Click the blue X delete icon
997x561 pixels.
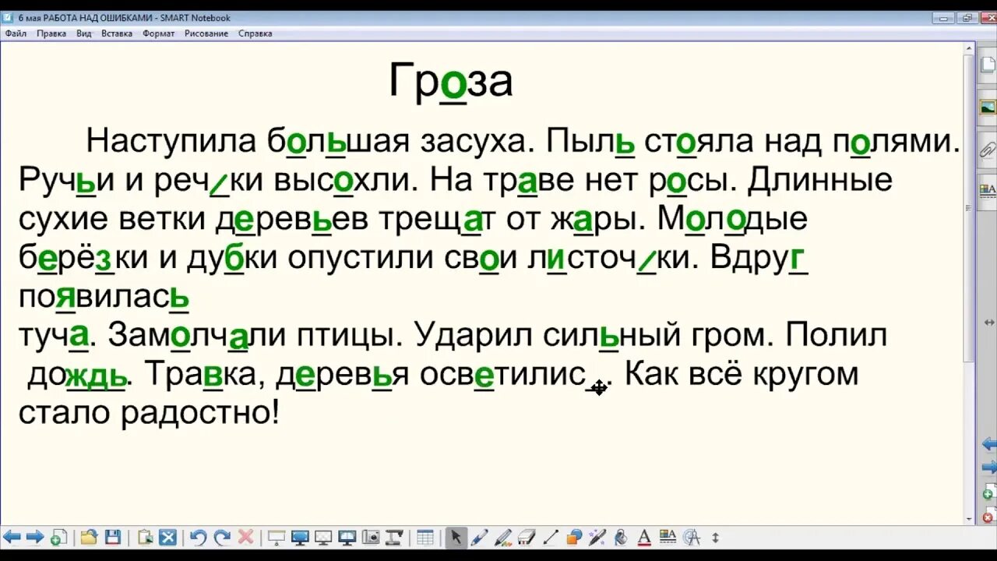167,537
